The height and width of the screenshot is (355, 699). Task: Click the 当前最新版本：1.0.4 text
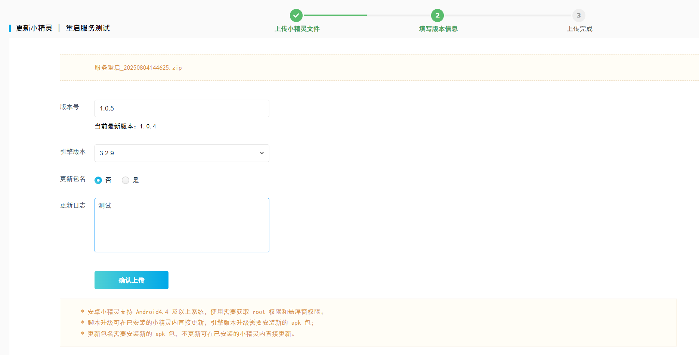tap(125, 127)
